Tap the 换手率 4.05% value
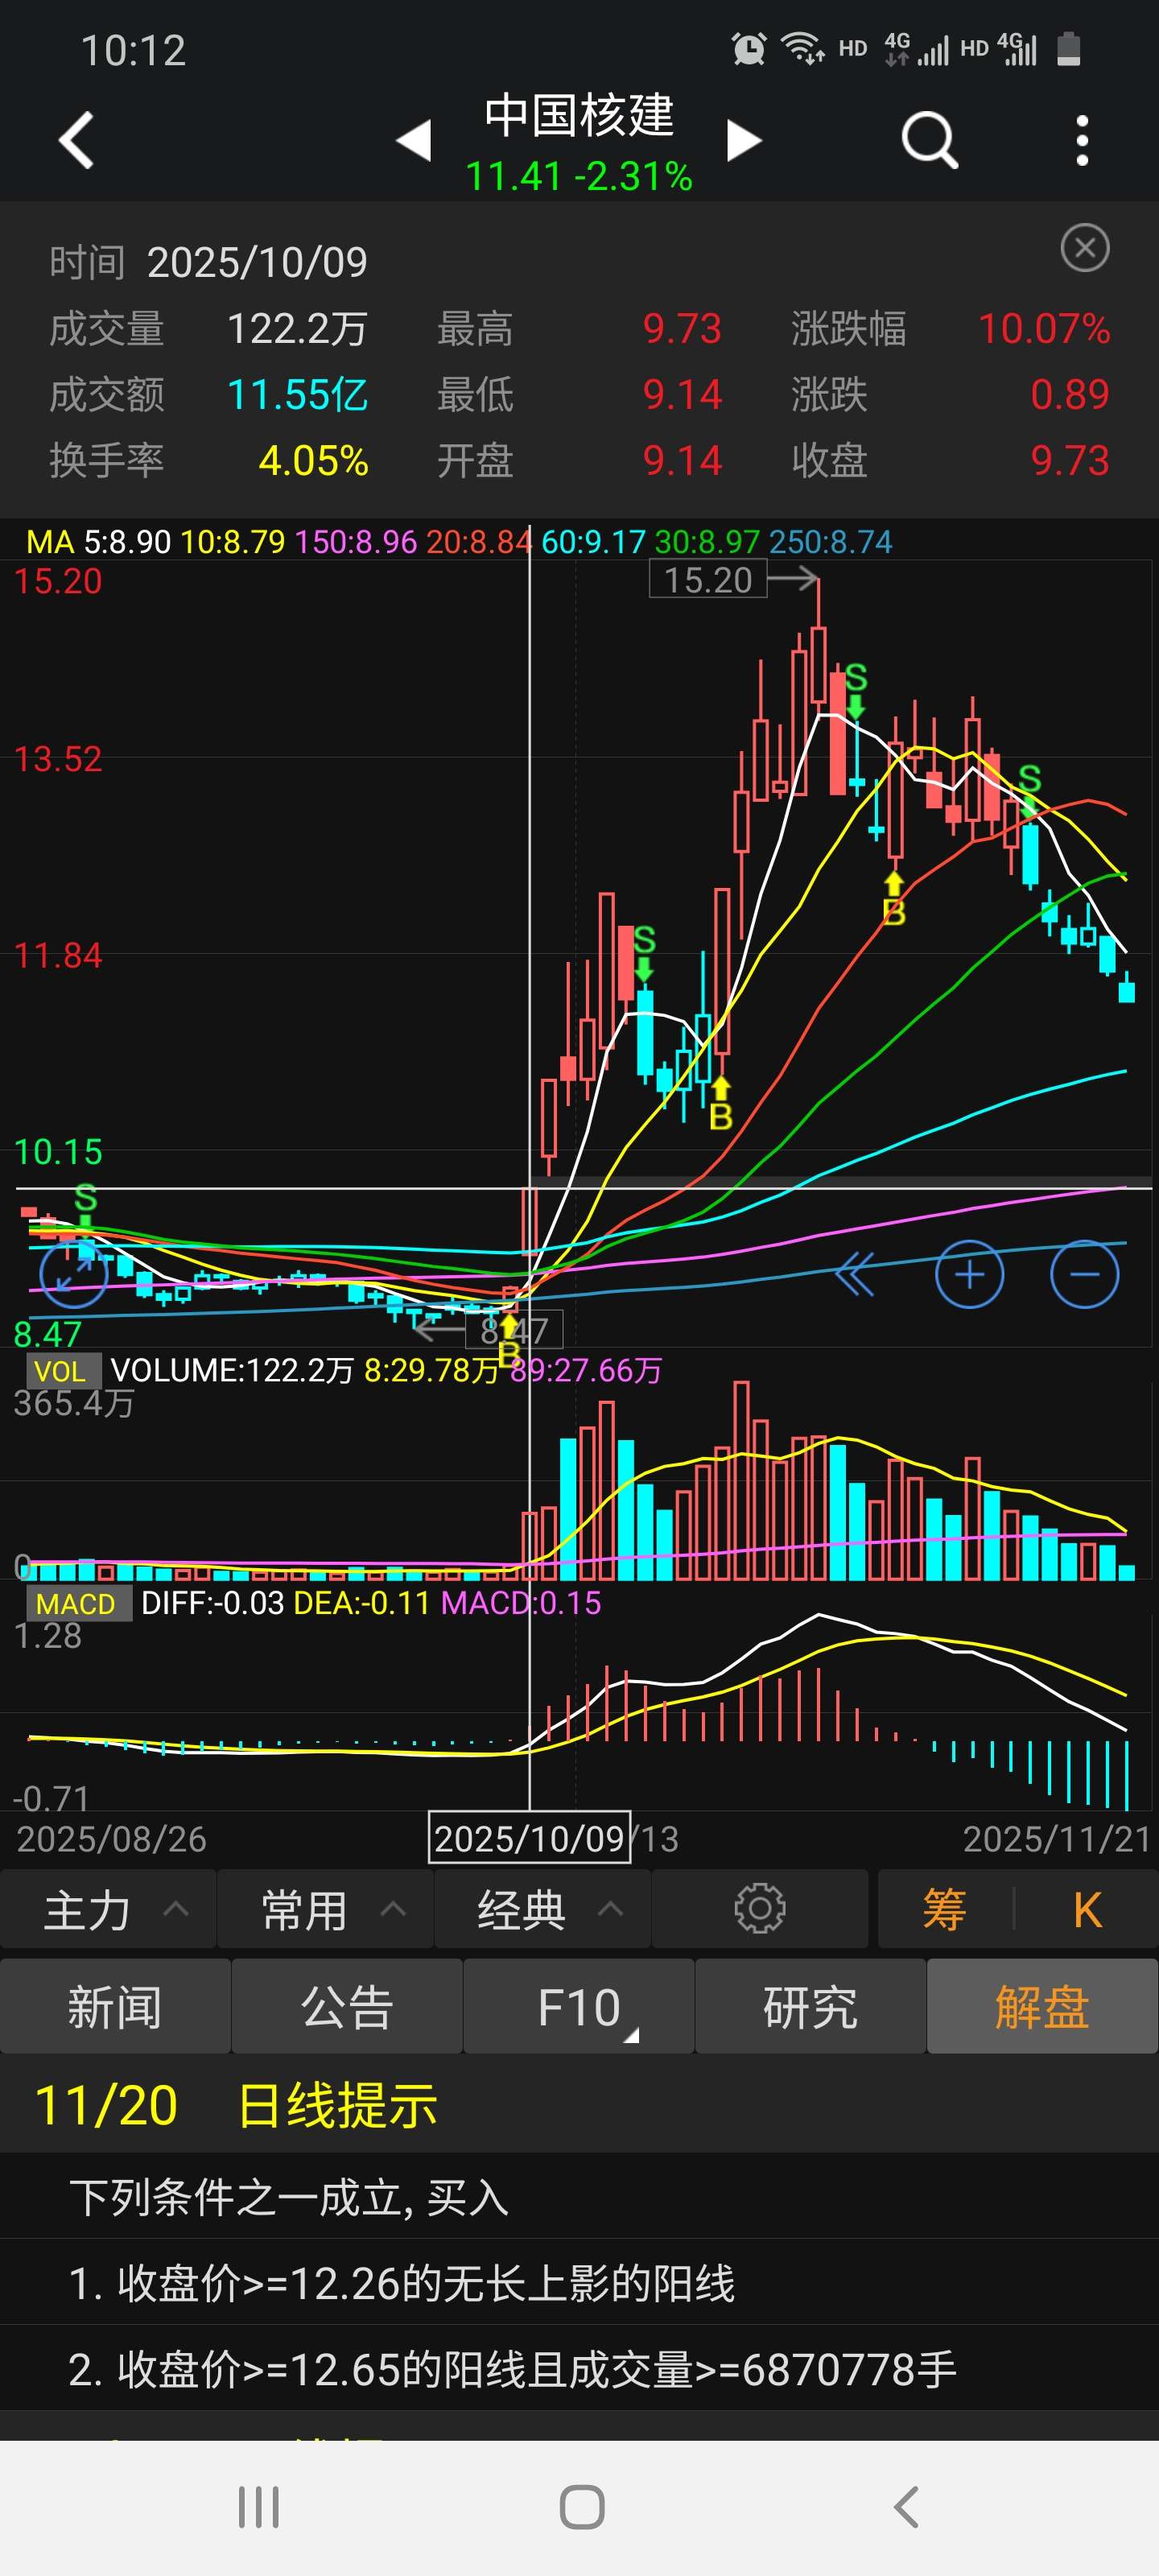 [x=314, y=460]
